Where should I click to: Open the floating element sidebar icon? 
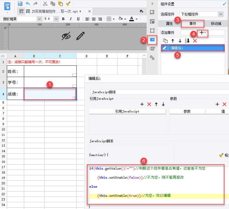pos(152,31)
